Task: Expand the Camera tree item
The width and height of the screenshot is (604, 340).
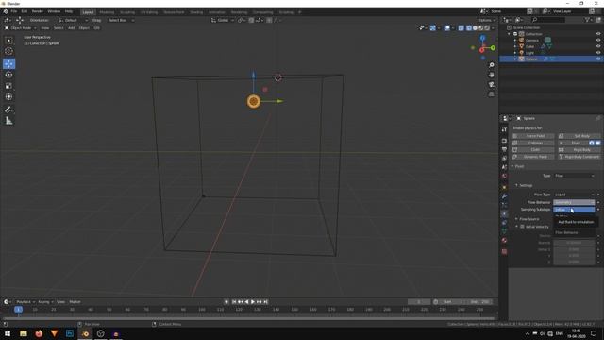Action: pyautogui.click(x=515, y=40)
